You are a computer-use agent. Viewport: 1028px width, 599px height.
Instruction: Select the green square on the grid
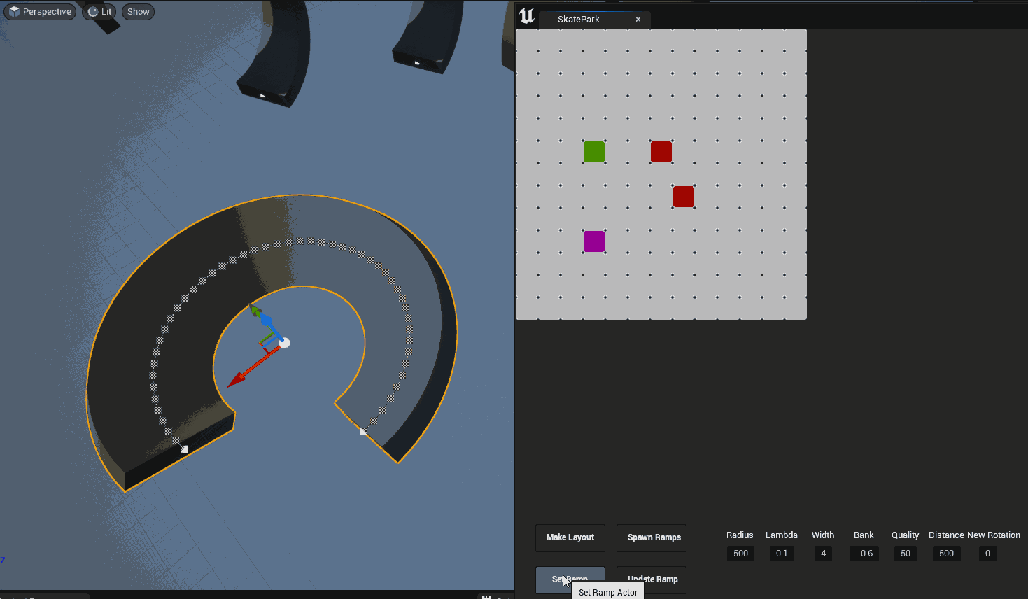click(x=594, y=152)
